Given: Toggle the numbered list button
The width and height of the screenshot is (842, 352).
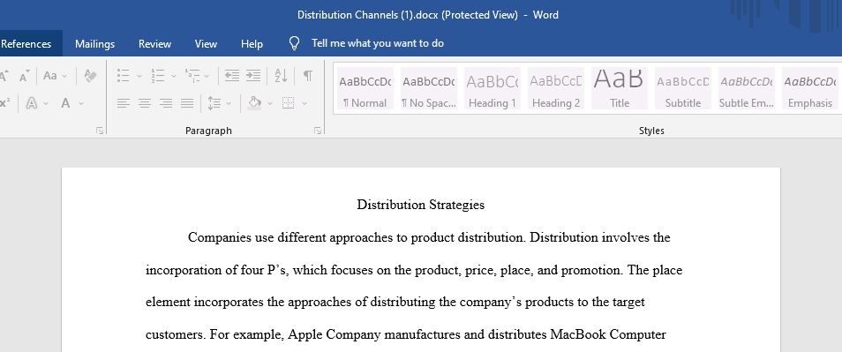Looking at the screenshot, I should [x=157, y=76].
